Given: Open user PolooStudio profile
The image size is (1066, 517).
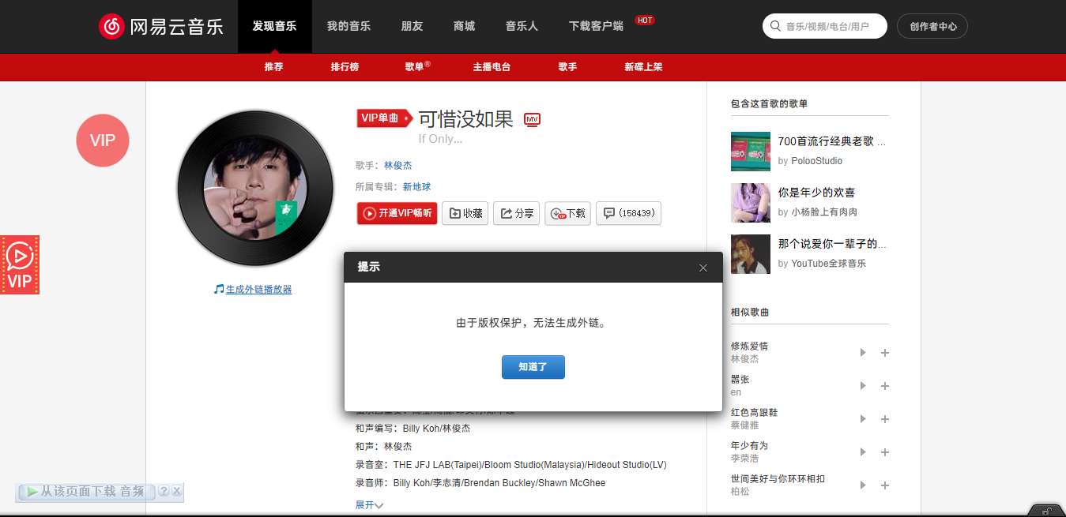Looking at the screenshot, I should pyautogui.click(x=816, y=161).
